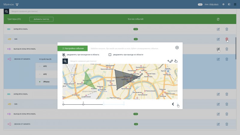Delete the lower SMS trigger
240x135 pixels.
(x=227, y=104)
